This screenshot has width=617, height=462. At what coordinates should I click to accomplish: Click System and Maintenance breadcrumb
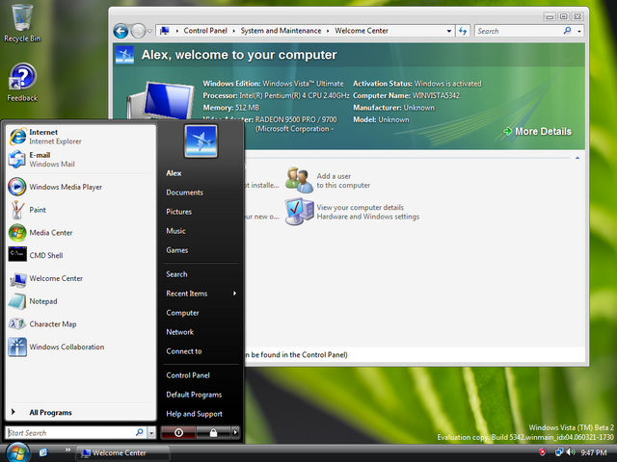(x=281, y=31)
